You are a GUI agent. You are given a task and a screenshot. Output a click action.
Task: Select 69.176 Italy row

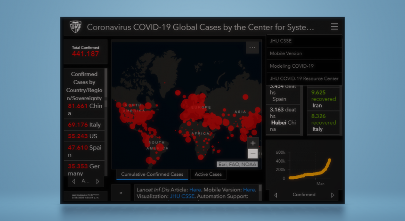coord(84,125)
